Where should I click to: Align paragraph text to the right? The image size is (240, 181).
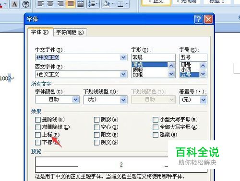(x=60, y=4)
